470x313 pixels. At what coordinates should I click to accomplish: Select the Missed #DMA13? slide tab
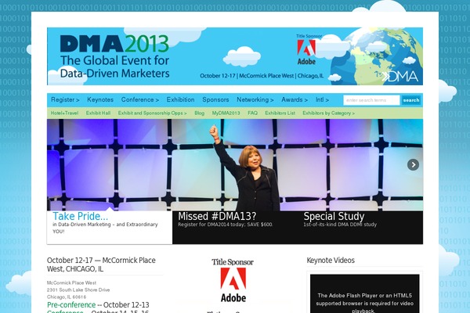point(235,228)
